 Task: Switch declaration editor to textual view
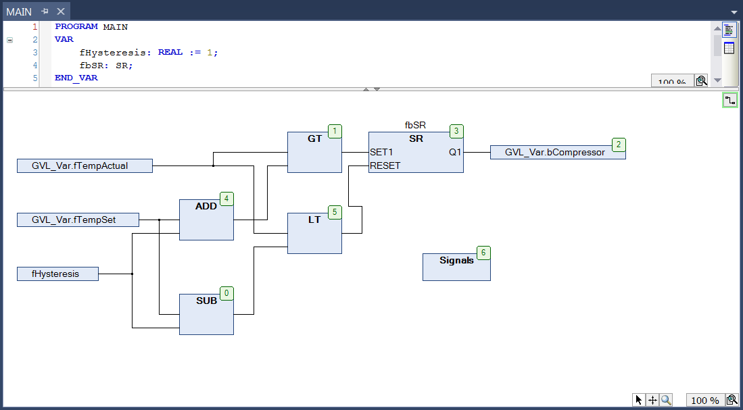pos(729,30)
